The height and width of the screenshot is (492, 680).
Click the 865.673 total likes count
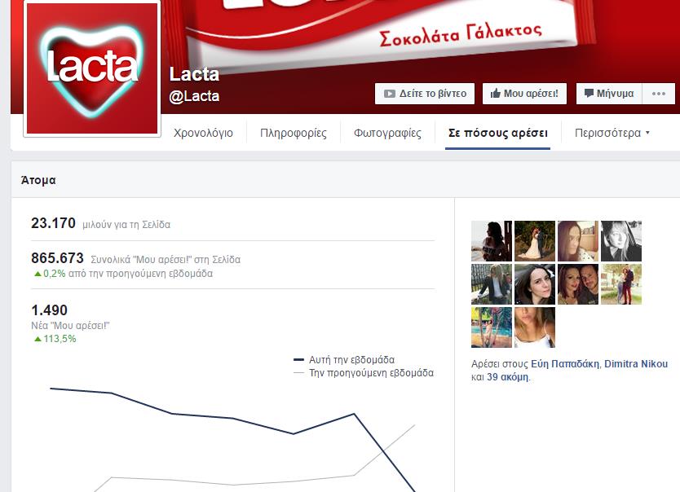pos(57,258)
